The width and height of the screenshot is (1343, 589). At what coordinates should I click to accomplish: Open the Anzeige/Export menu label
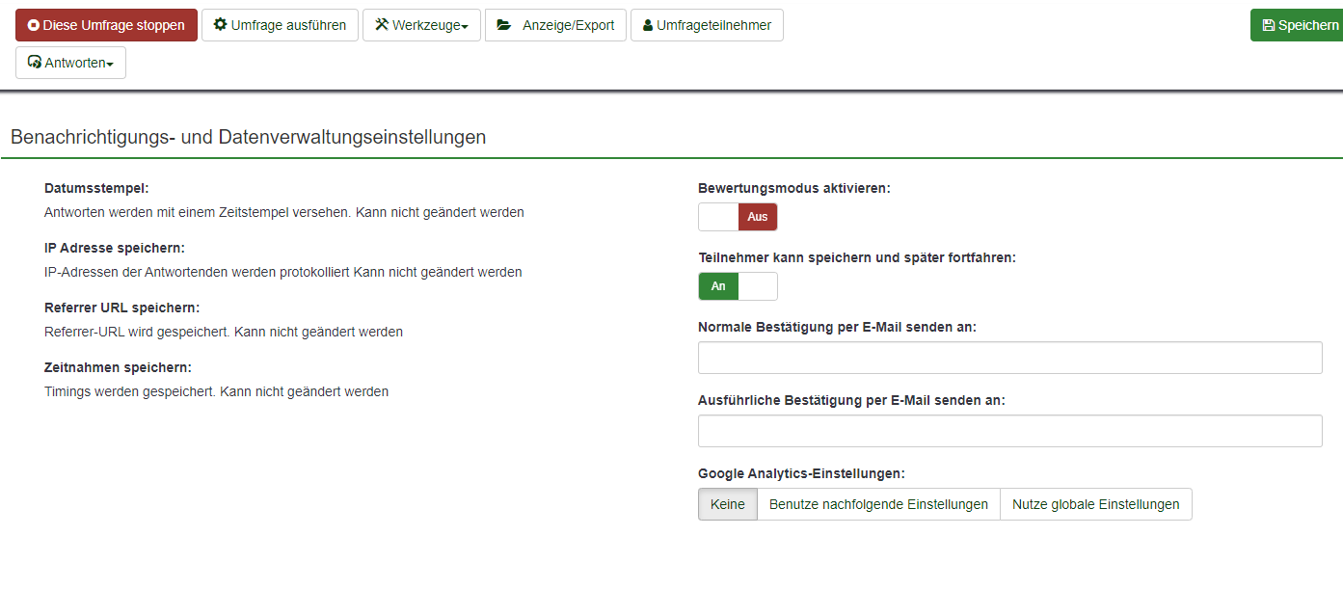pyautogui.click(x=568, y=25)
